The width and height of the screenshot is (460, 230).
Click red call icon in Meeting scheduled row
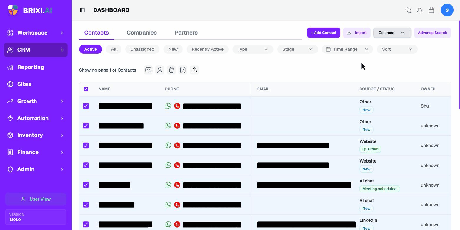coord(177,185)
